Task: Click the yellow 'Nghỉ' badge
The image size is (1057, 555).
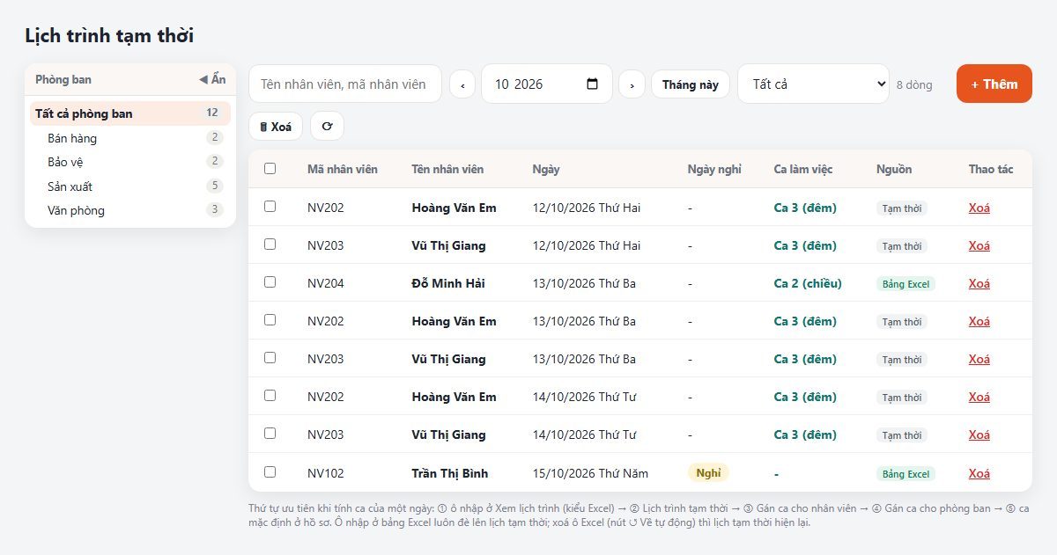Action: pyautogui.click(x=708, y=472)
